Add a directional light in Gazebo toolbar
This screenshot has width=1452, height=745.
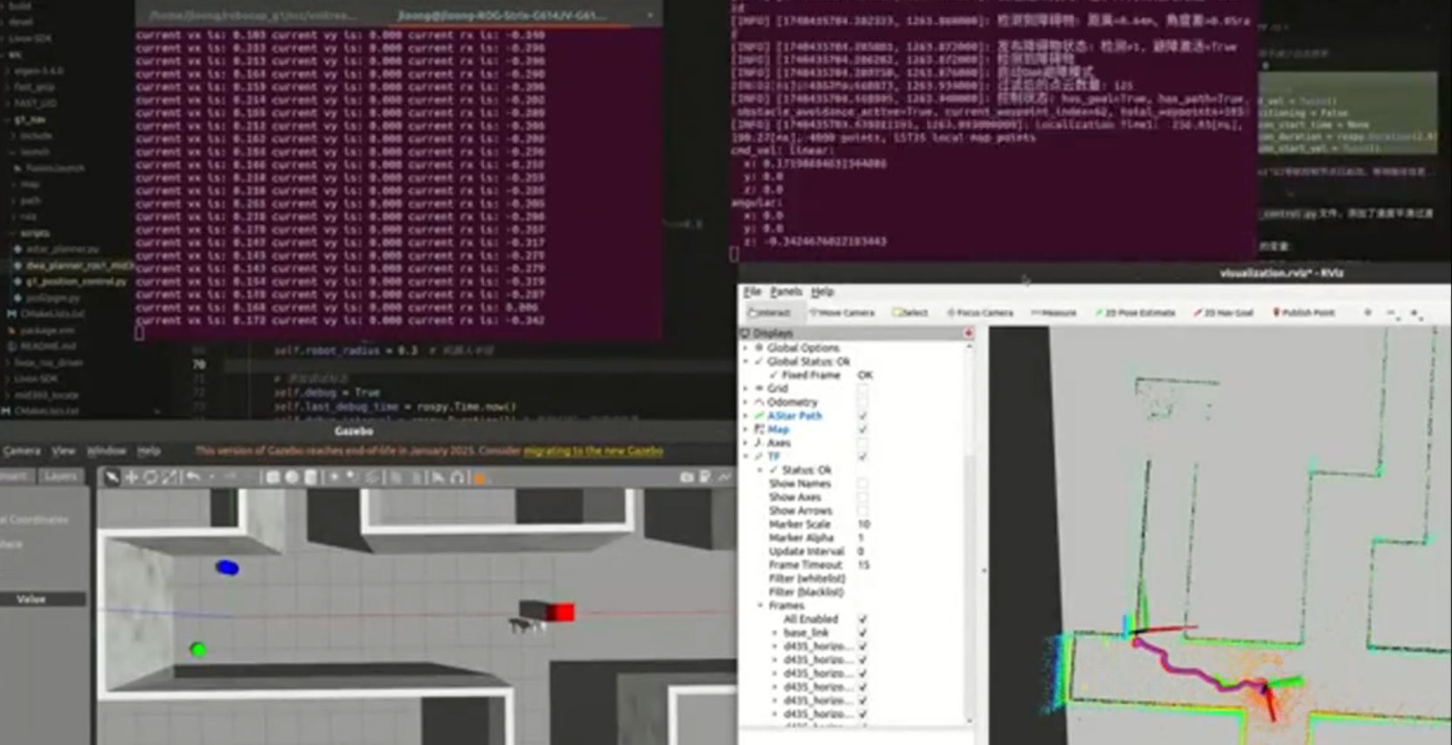pos(372,477)
